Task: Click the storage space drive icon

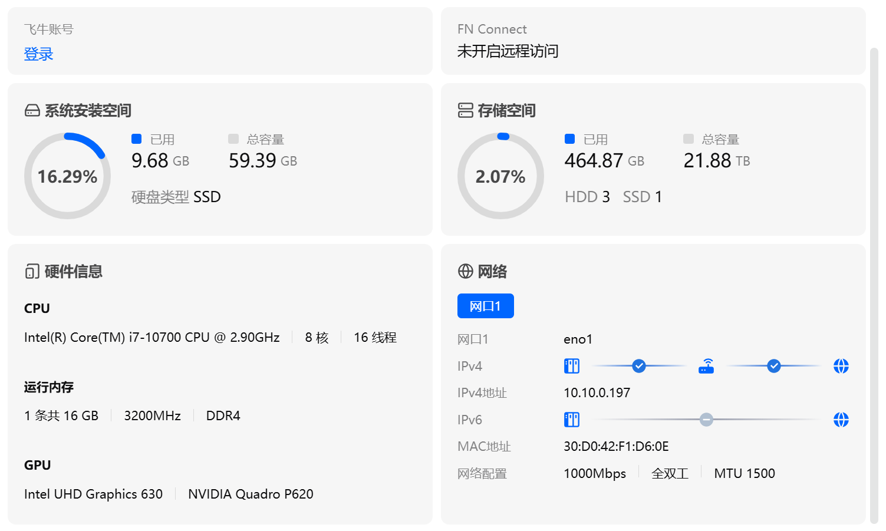Action: (465, 111)
